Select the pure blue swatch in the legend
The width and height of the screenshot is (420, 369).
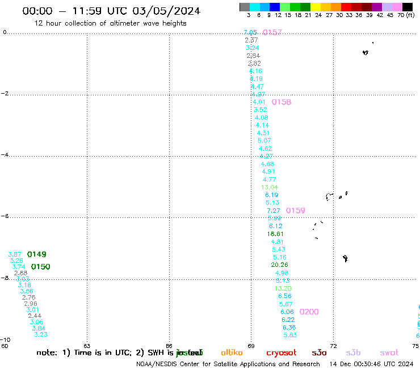[x=275, y=7]
